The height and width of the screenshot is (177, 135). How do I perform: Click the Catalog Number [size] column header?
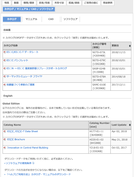100,125
